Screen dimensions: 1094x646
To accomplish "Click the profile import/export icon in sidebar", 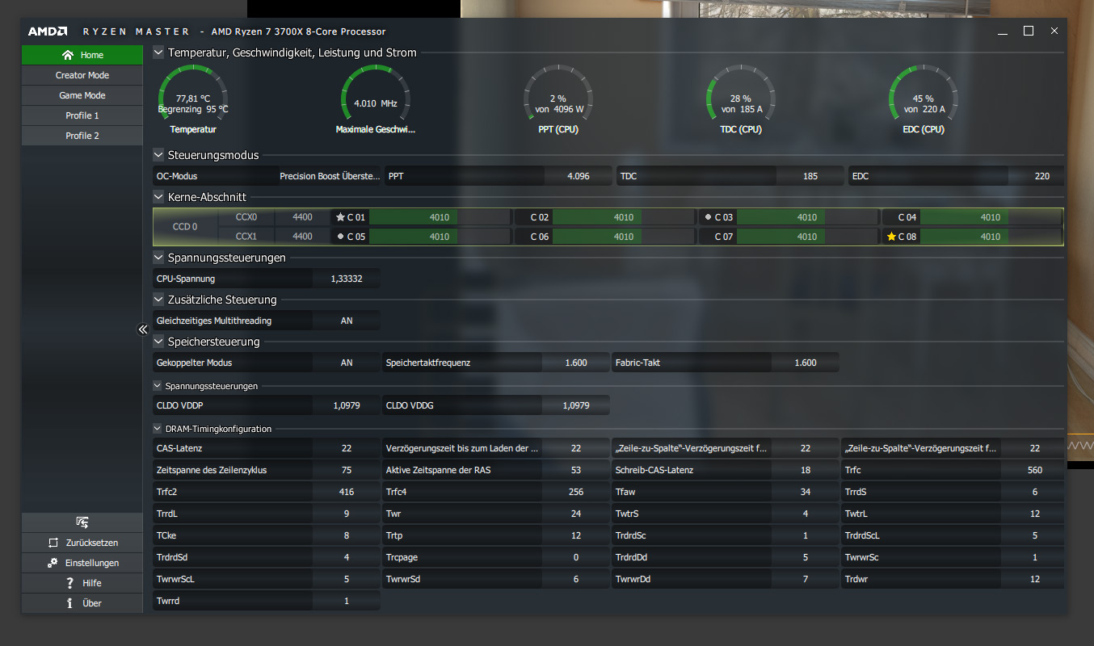I will tap(82, 522).
